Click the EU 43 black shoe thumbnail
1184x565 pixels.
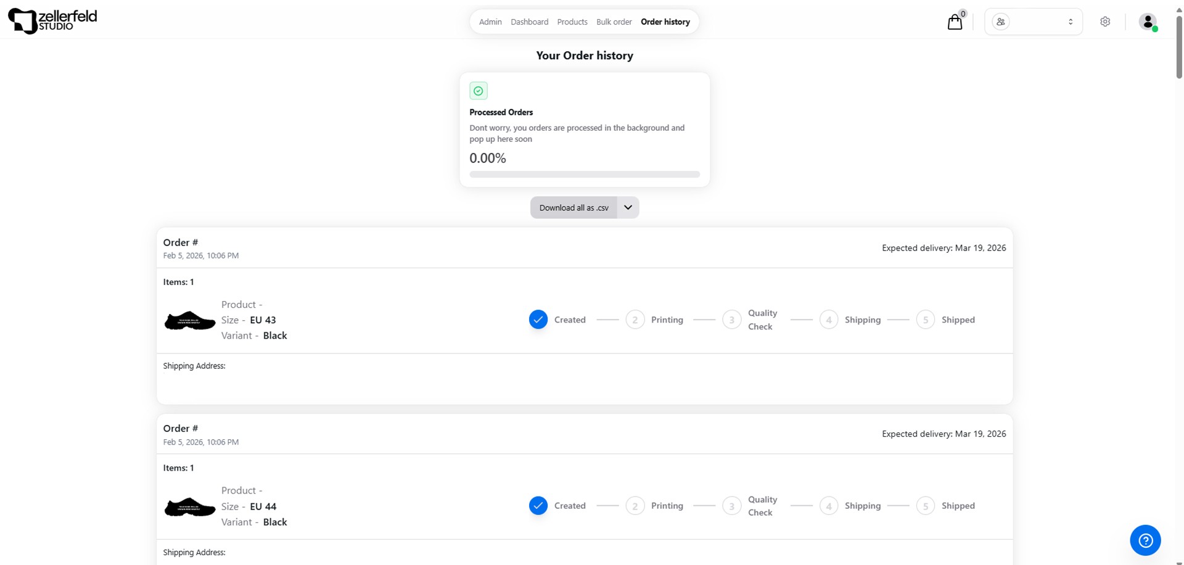coord(190,321)
